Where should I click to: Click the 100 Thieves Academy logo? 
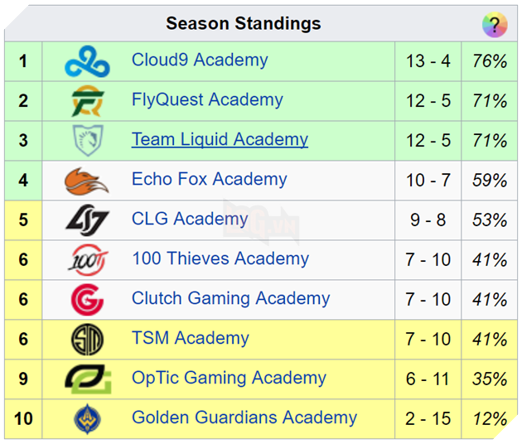click(x=87, y=259)
